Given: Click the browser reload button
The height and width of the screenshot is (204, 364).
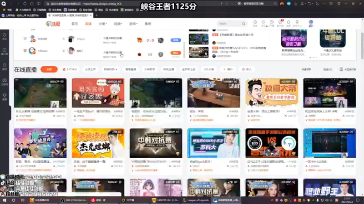Looking at the screenshot, I should (25, 4).
